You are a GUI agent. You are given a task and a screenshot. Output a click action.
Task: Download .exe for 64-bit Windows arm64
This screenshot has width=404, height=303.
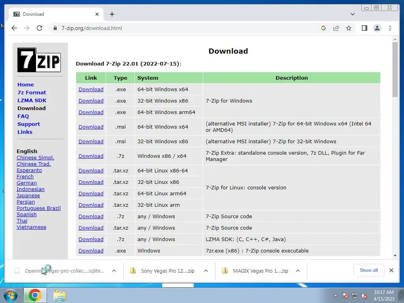click(x=91, y=112)
